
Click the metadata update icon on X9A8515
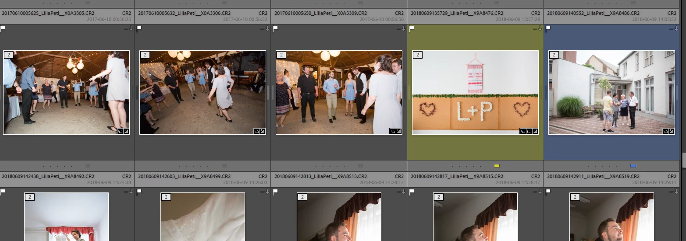pyautogui.click(x=537, y=191)
